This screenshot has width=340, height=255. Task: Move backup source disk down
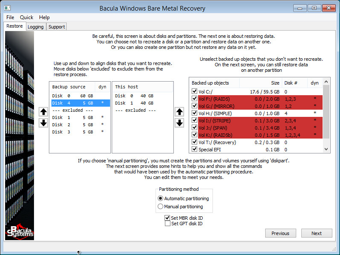[x=43, y=123]
